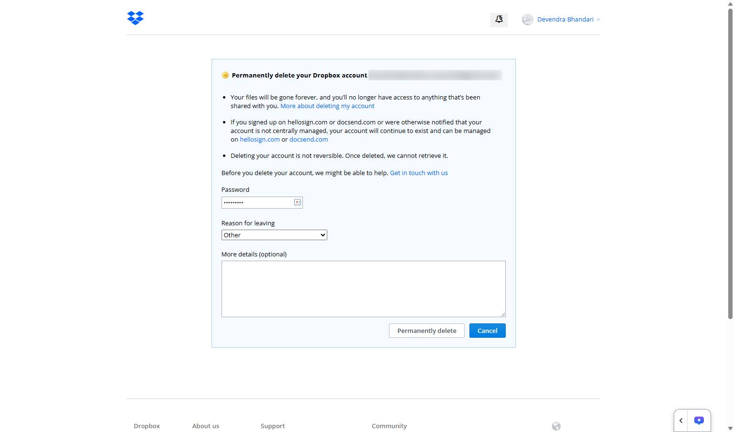Open More about deleting my account link
The width and height of the screenshot is (734, 432).
[327, 106]
